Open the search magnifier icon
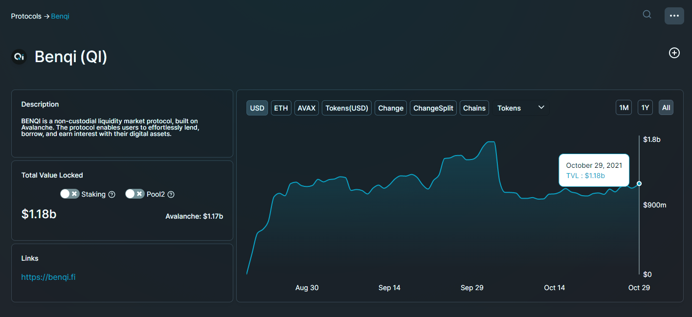The image size is (692, 317). (647, 15)
